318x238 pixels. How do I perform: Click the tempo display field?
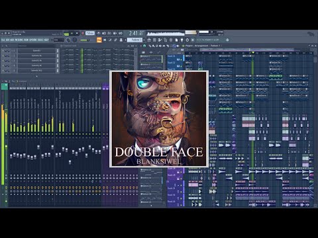tap(90, 33)
